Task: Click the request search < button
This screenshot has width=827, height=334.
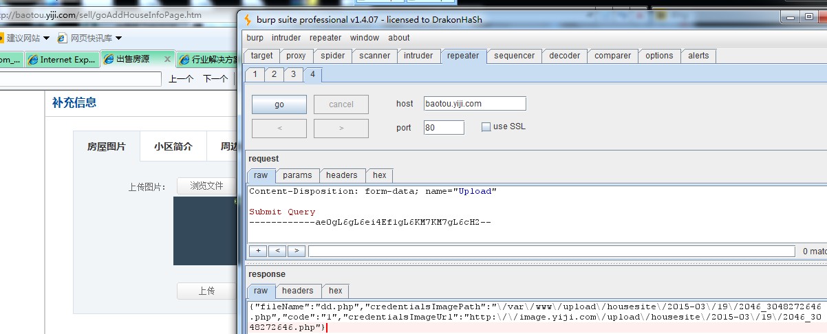Action: [x=277, y=251]
